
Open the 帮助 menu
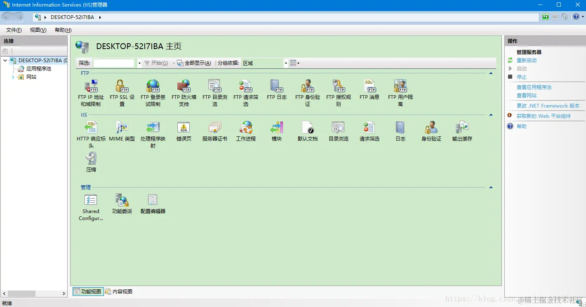(63, 30)
